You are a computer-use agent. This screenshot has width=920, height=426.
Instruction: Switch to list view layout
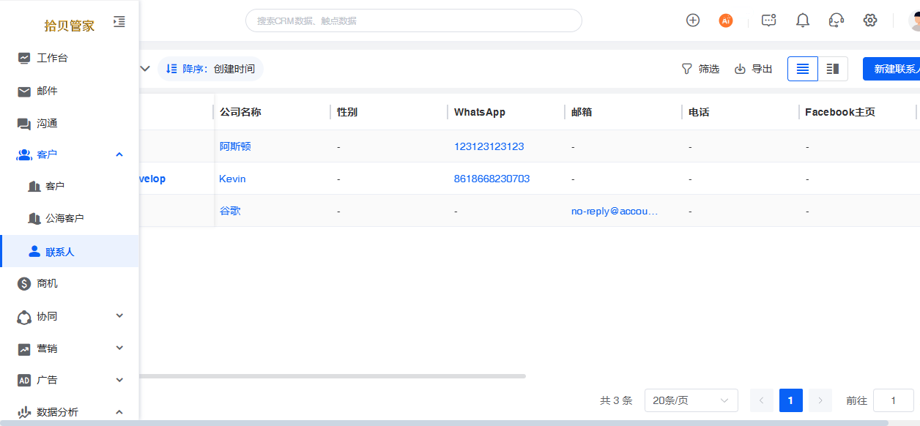(x=803, y=69)
